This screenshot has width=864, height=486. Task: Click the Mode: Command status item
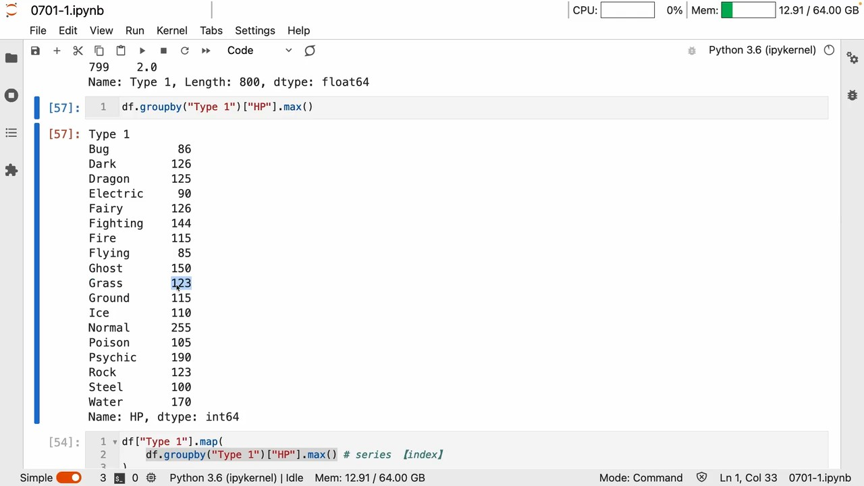tap(641, 478)
